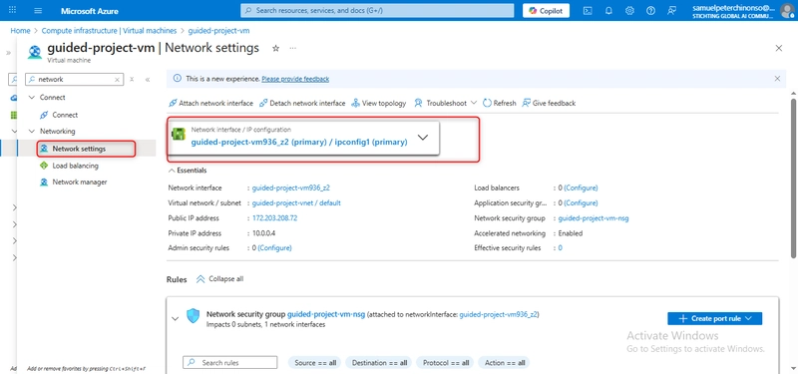The image size is (798, 374).
Task: Open Compute infrastructure | Virtual machines breadcrumb
Action: click(x=109, y=31)
